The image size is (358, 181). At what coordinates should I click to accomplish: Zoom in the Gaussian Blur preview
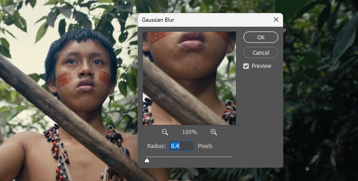pos(214,132)
